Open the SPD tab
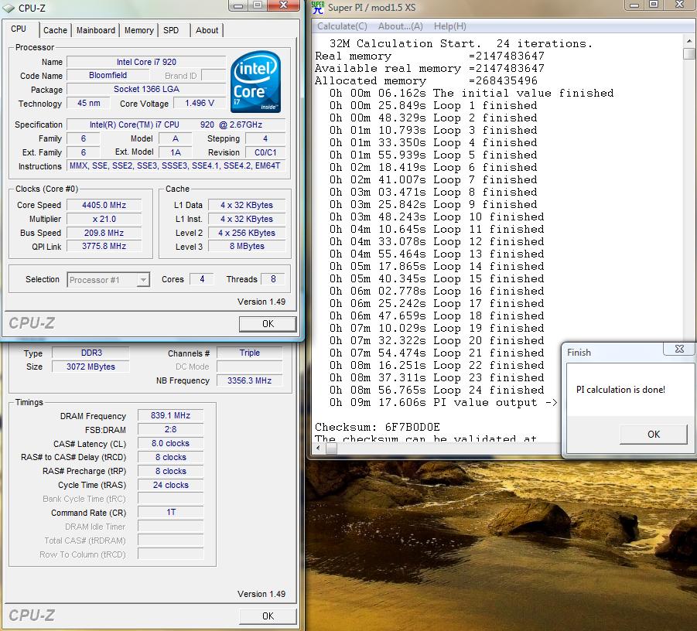The width and height of the screenshot is (697, 631). coord(171,30)
